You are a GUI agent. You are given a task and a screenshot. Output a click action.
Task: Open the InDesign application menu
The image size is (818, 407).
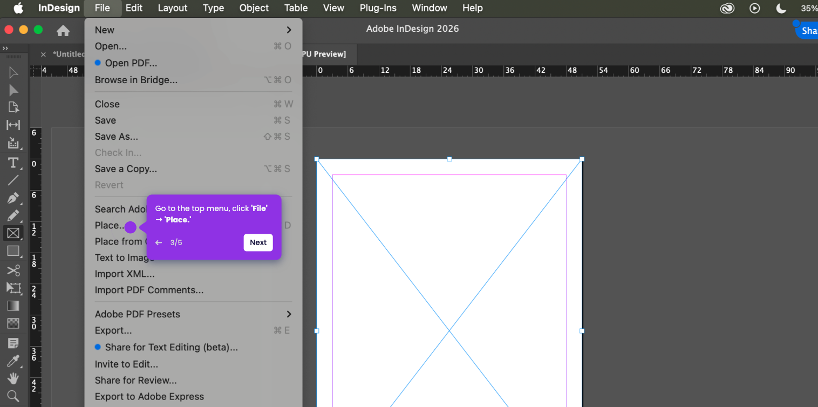[x=59, y=8]
